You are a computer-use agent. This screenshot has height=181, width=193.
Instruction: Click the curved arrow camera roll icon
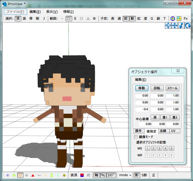(188, 26)
